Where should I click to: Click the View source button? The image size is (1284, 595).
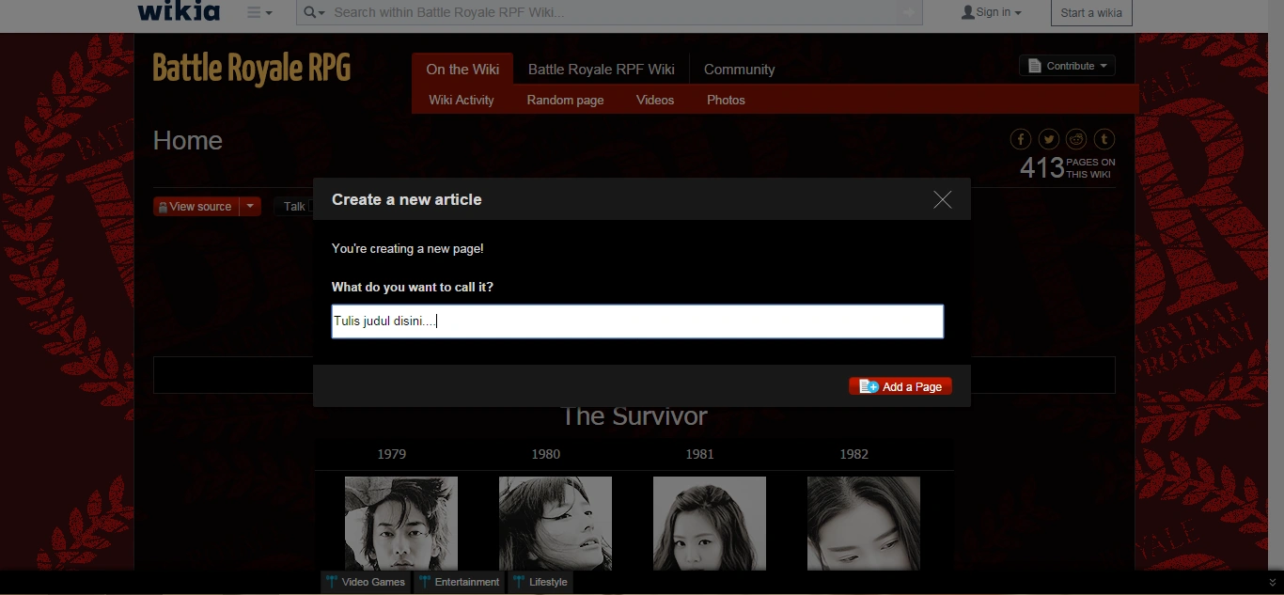click(x=196, y=207)
